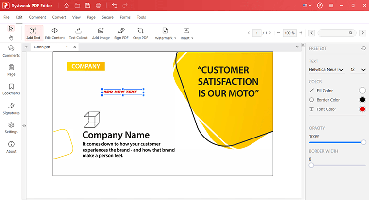This screenshot has height=200, width=369.
Task: Select the arrow pointer tool
Action: coord(11,29)
